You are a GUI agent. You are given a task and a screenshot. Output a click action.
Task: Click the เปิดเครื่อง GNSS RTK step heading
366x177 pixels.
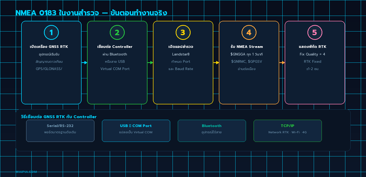click(x=49, y=47)
